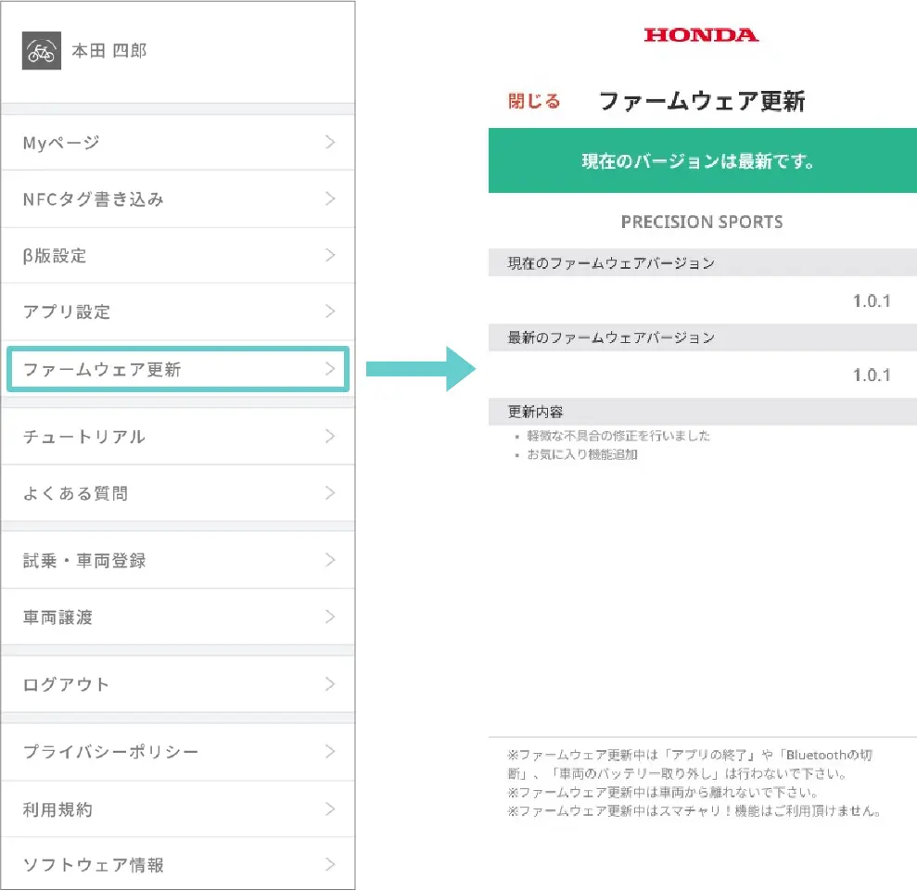
Task: Click the user name 本田 四郎
Action: click(109, 51)
